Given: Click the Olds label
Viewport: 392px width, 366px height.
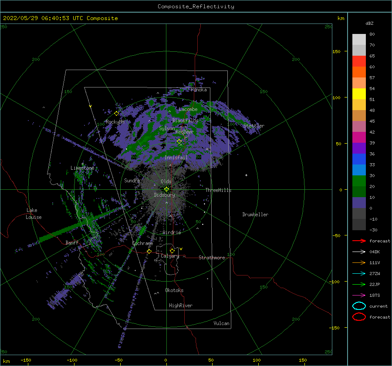Looking at the screenshot, I should (x=166, y=181).
